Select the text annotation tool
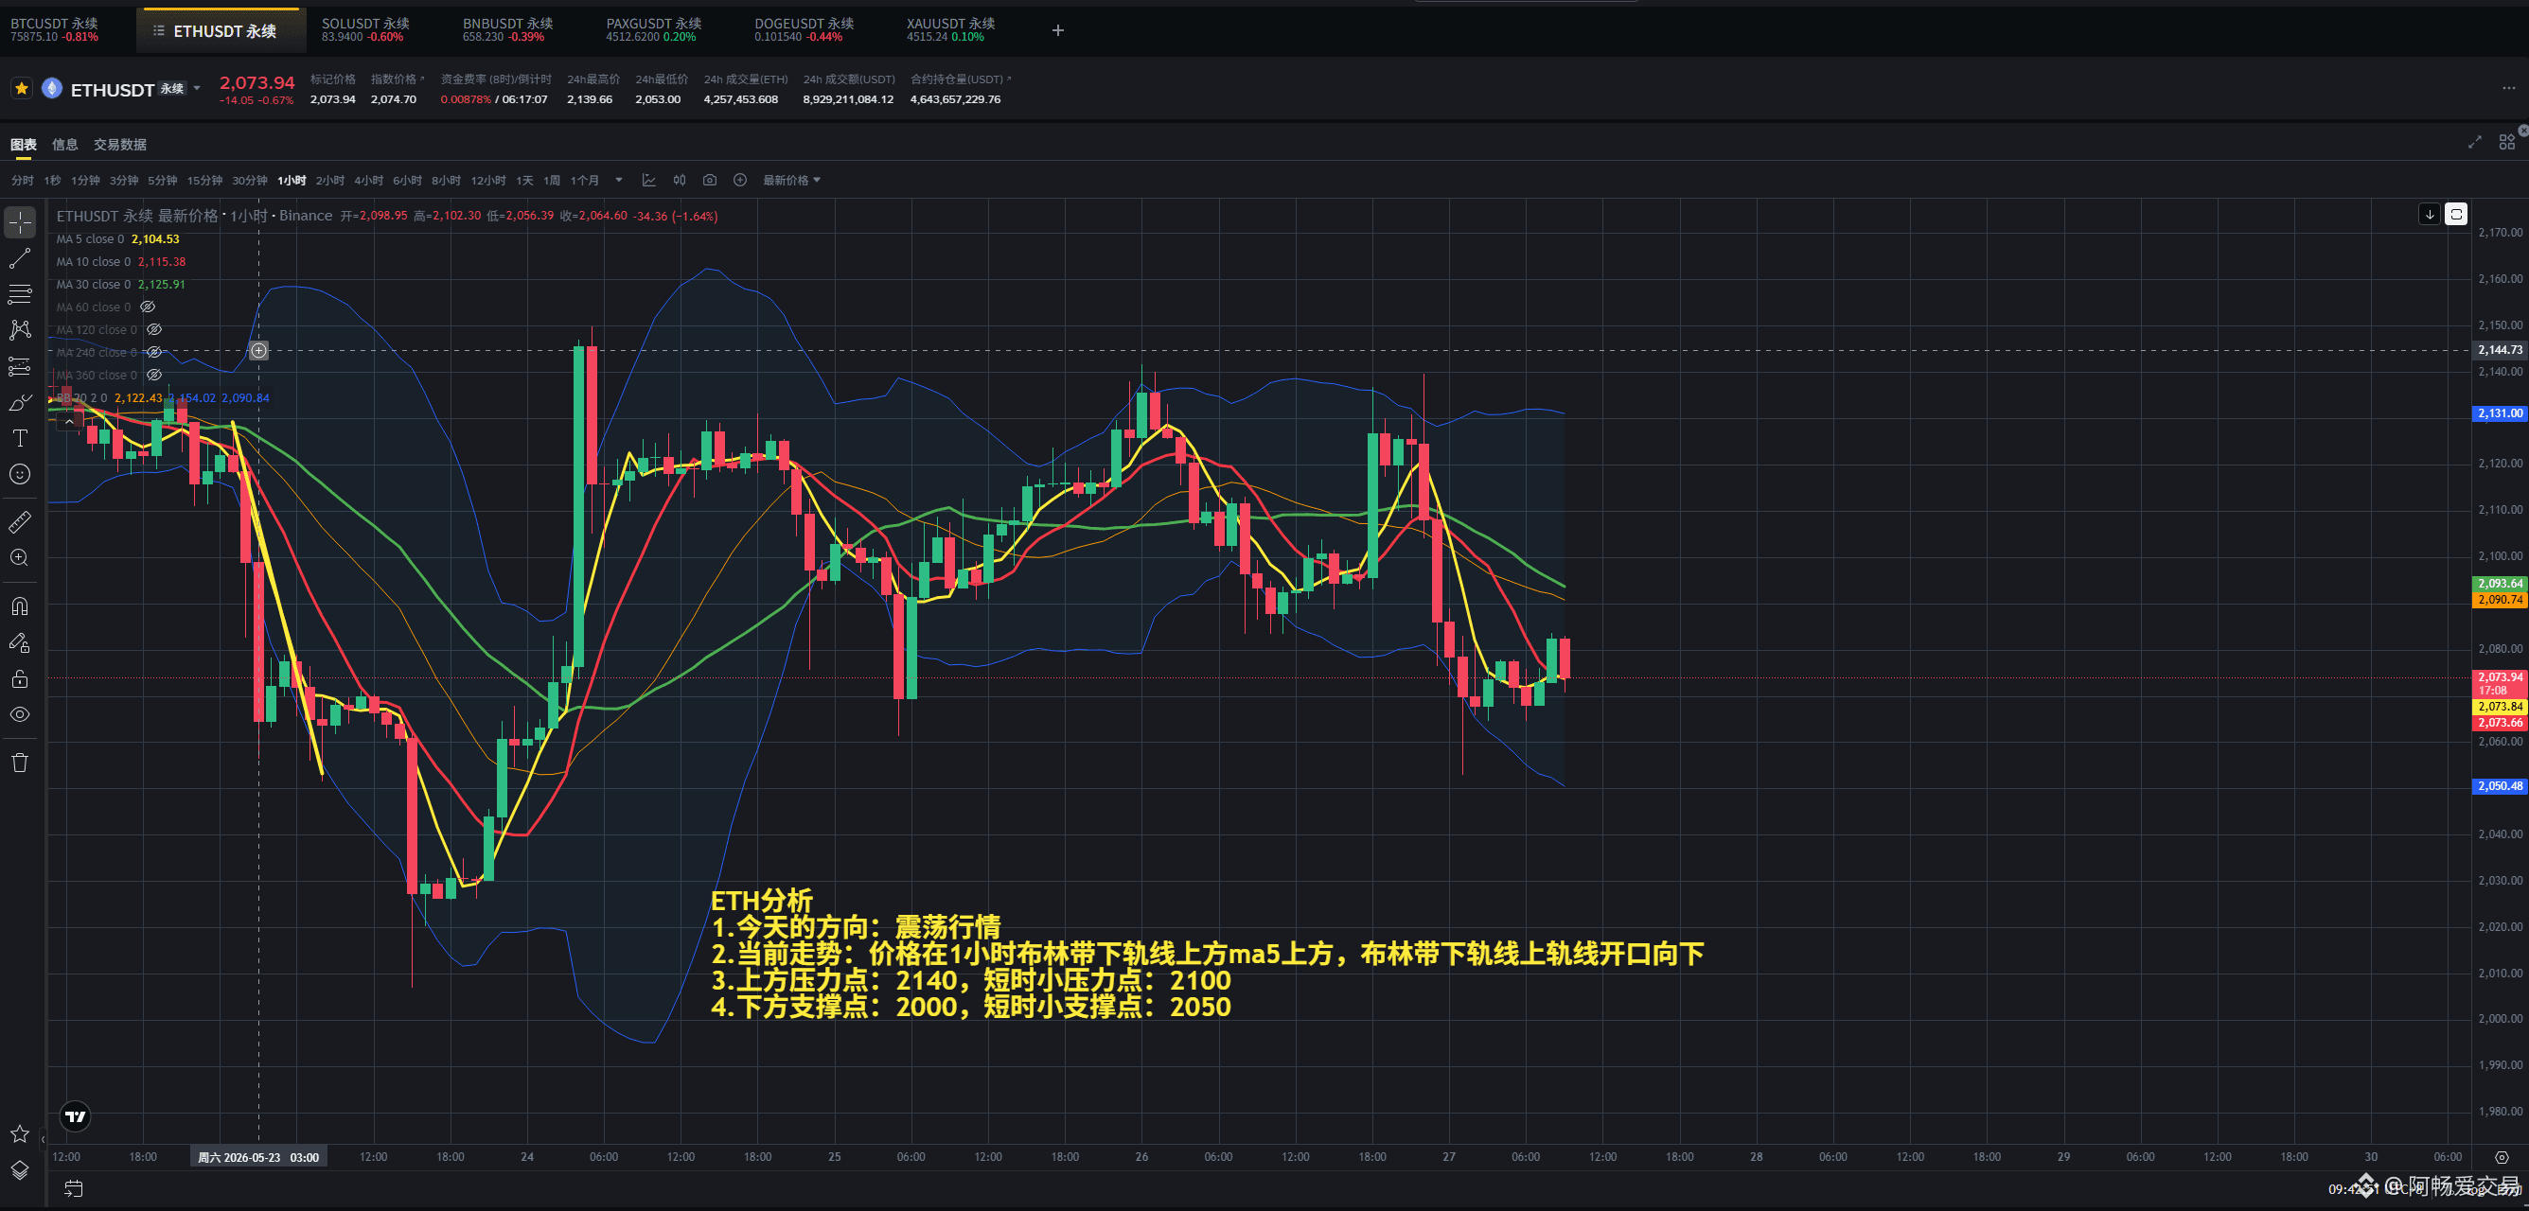 (x=20, y=439)
